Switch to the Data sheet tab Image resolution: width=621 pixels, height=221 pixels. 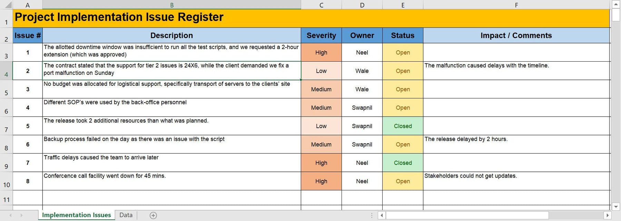(126, 215)
